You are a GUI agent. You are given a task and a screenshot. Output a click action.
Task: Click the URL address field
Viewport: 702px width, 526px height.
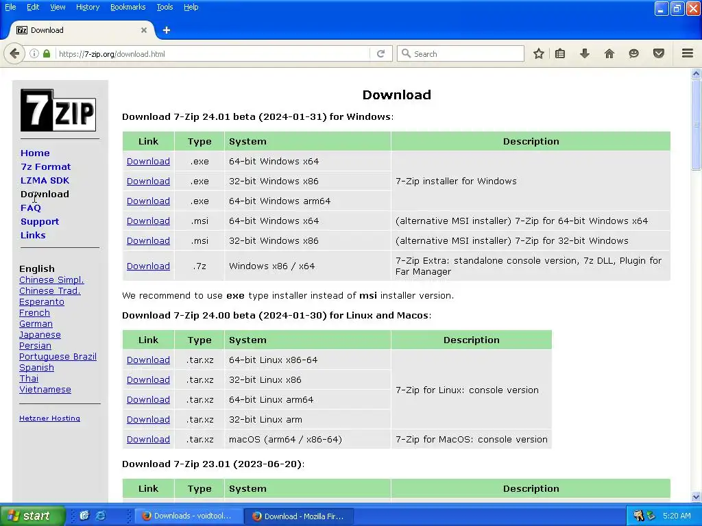[213, 53]
